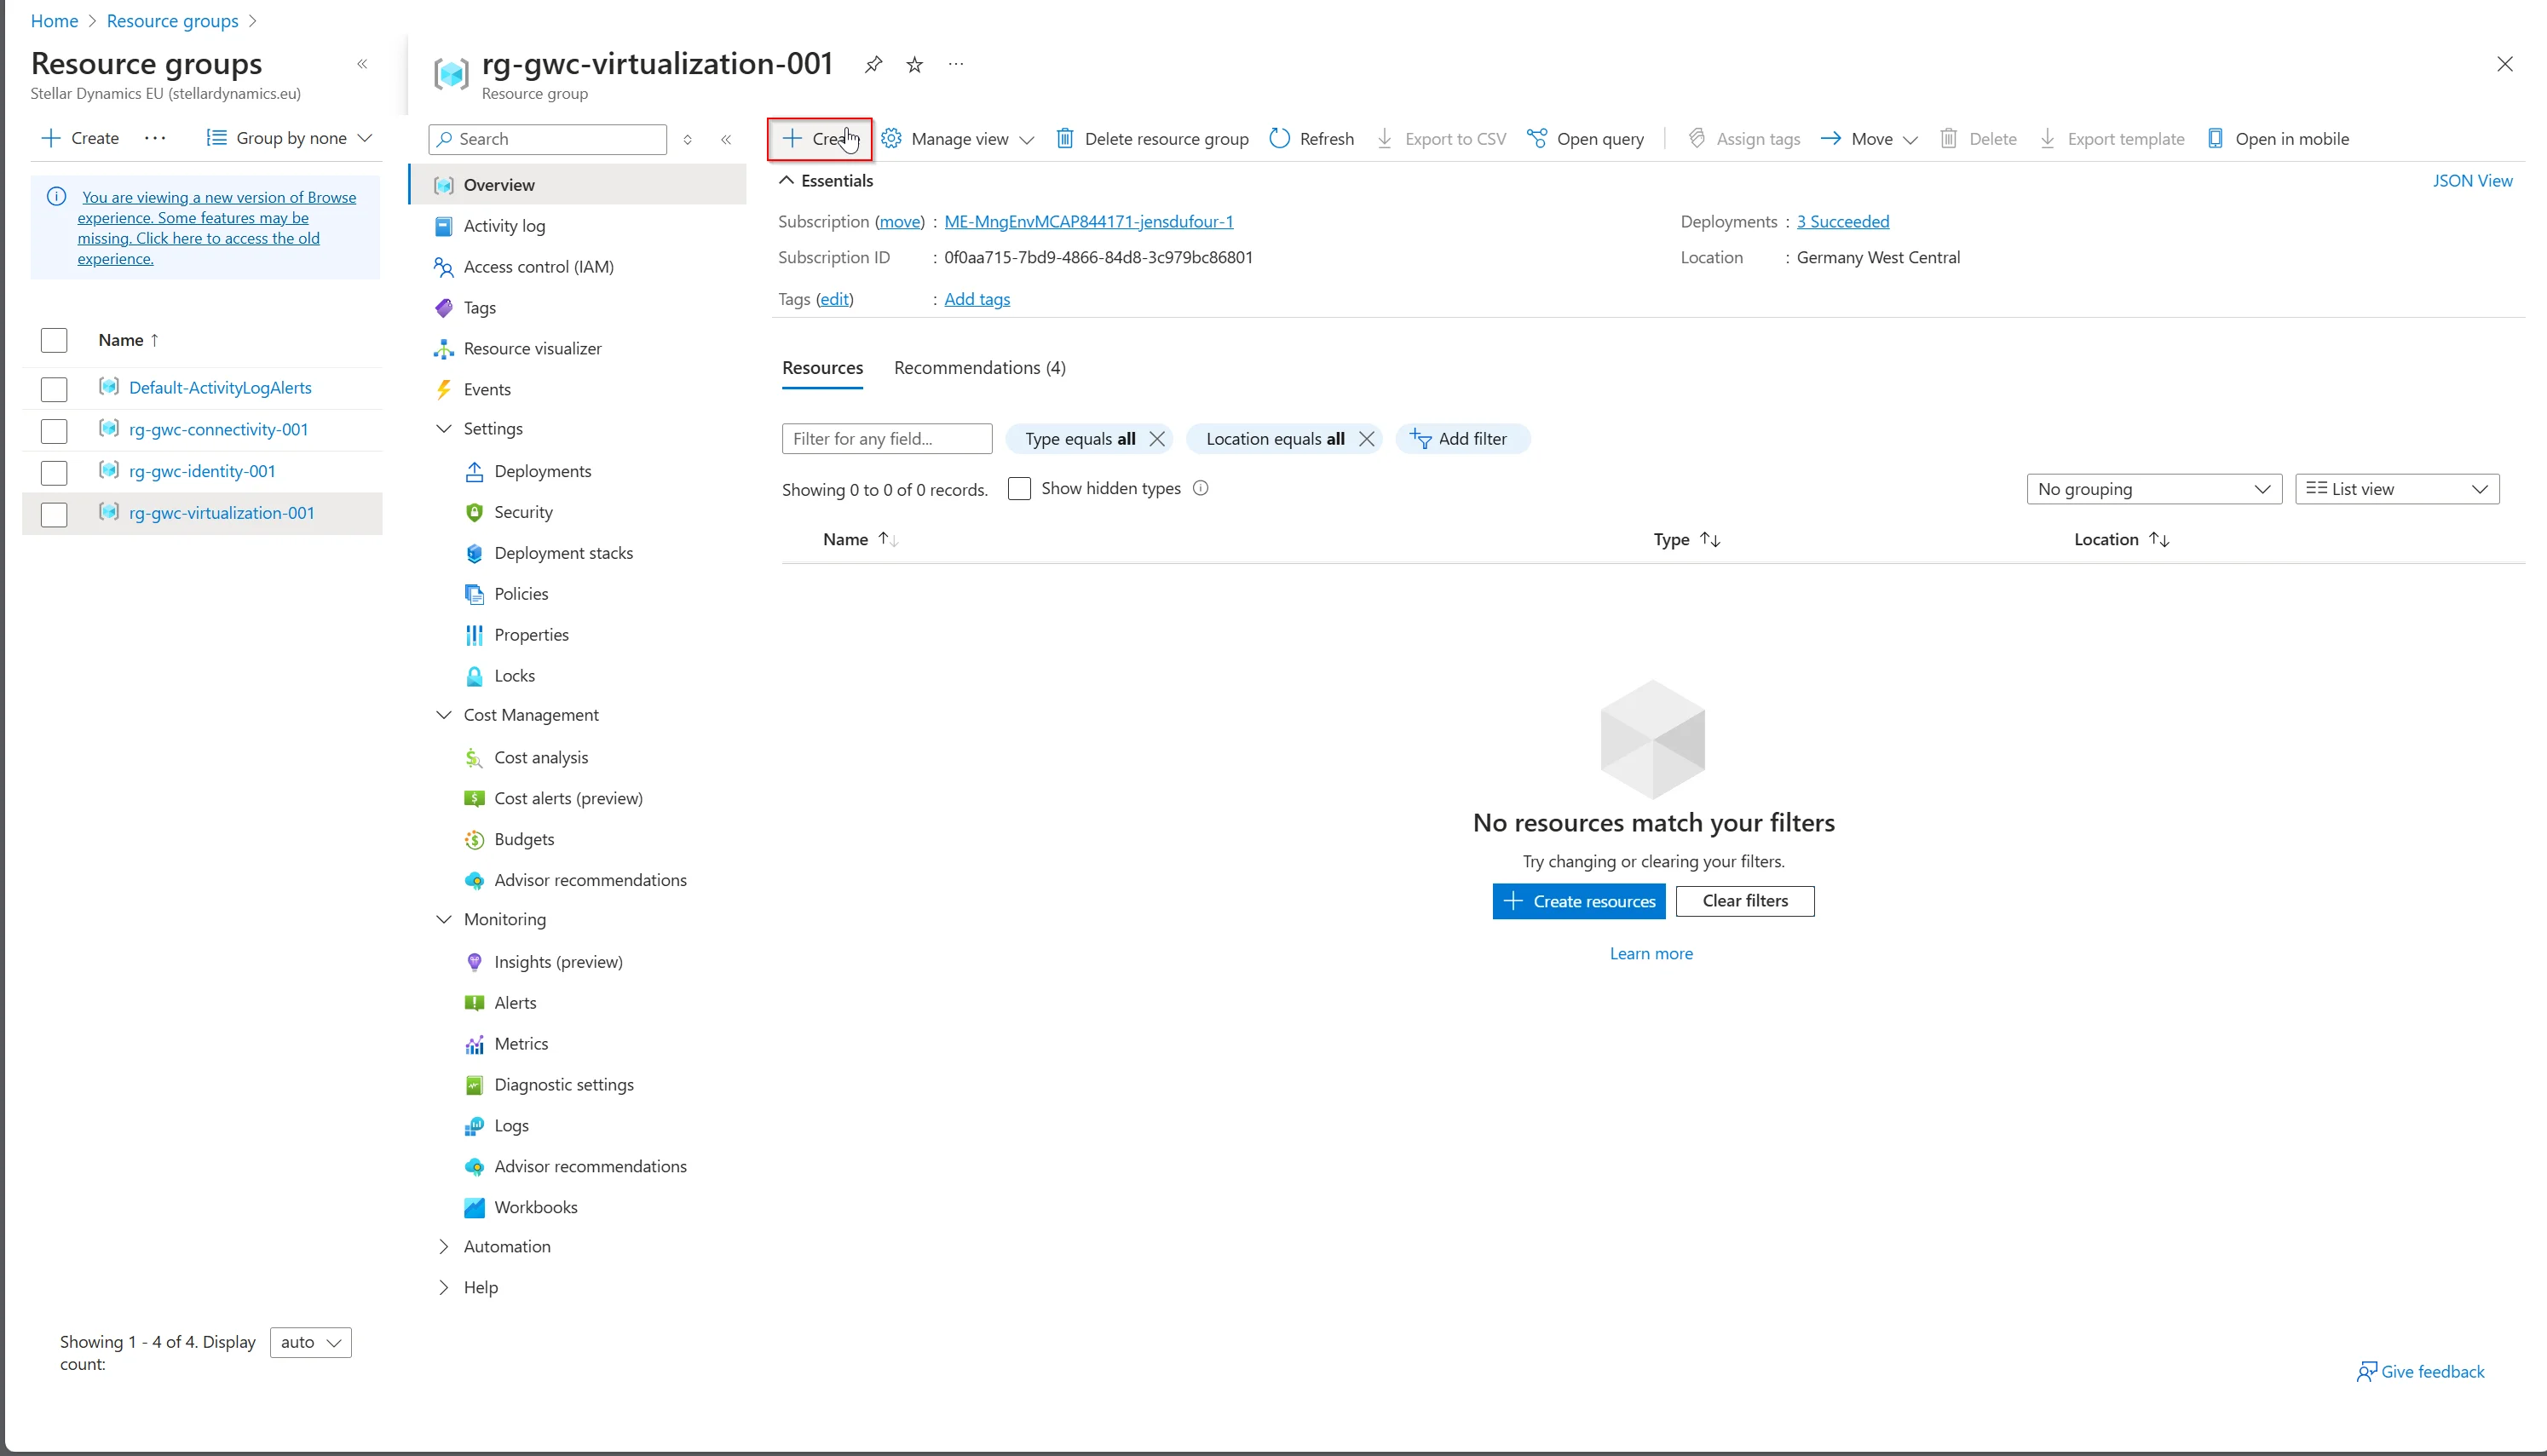This screenshot has width=2547, height=1456.
Task: Click the Filter for any field box
Action: click(x=886, y=439)
